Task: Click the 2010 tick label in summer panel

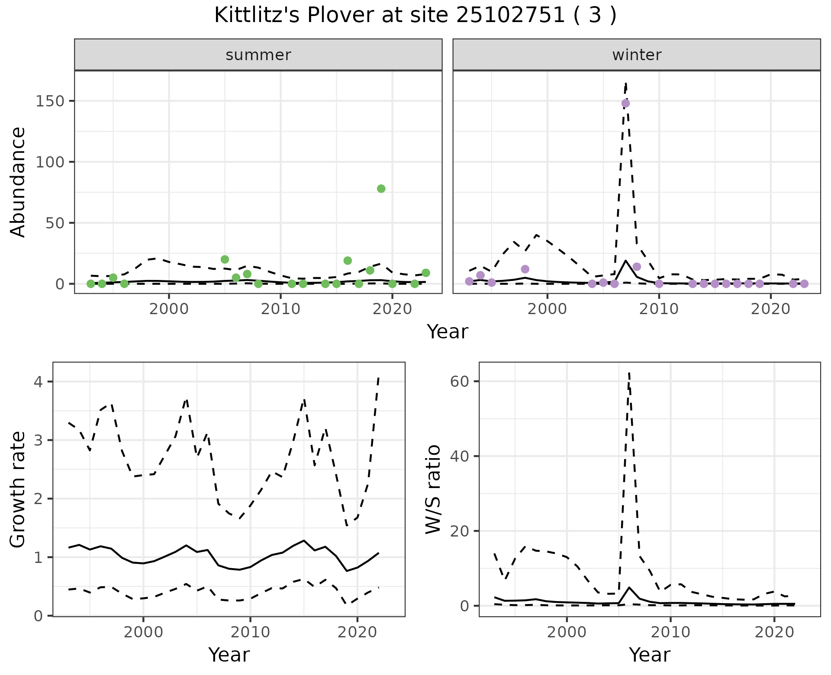Action: [x=280, y=309]
